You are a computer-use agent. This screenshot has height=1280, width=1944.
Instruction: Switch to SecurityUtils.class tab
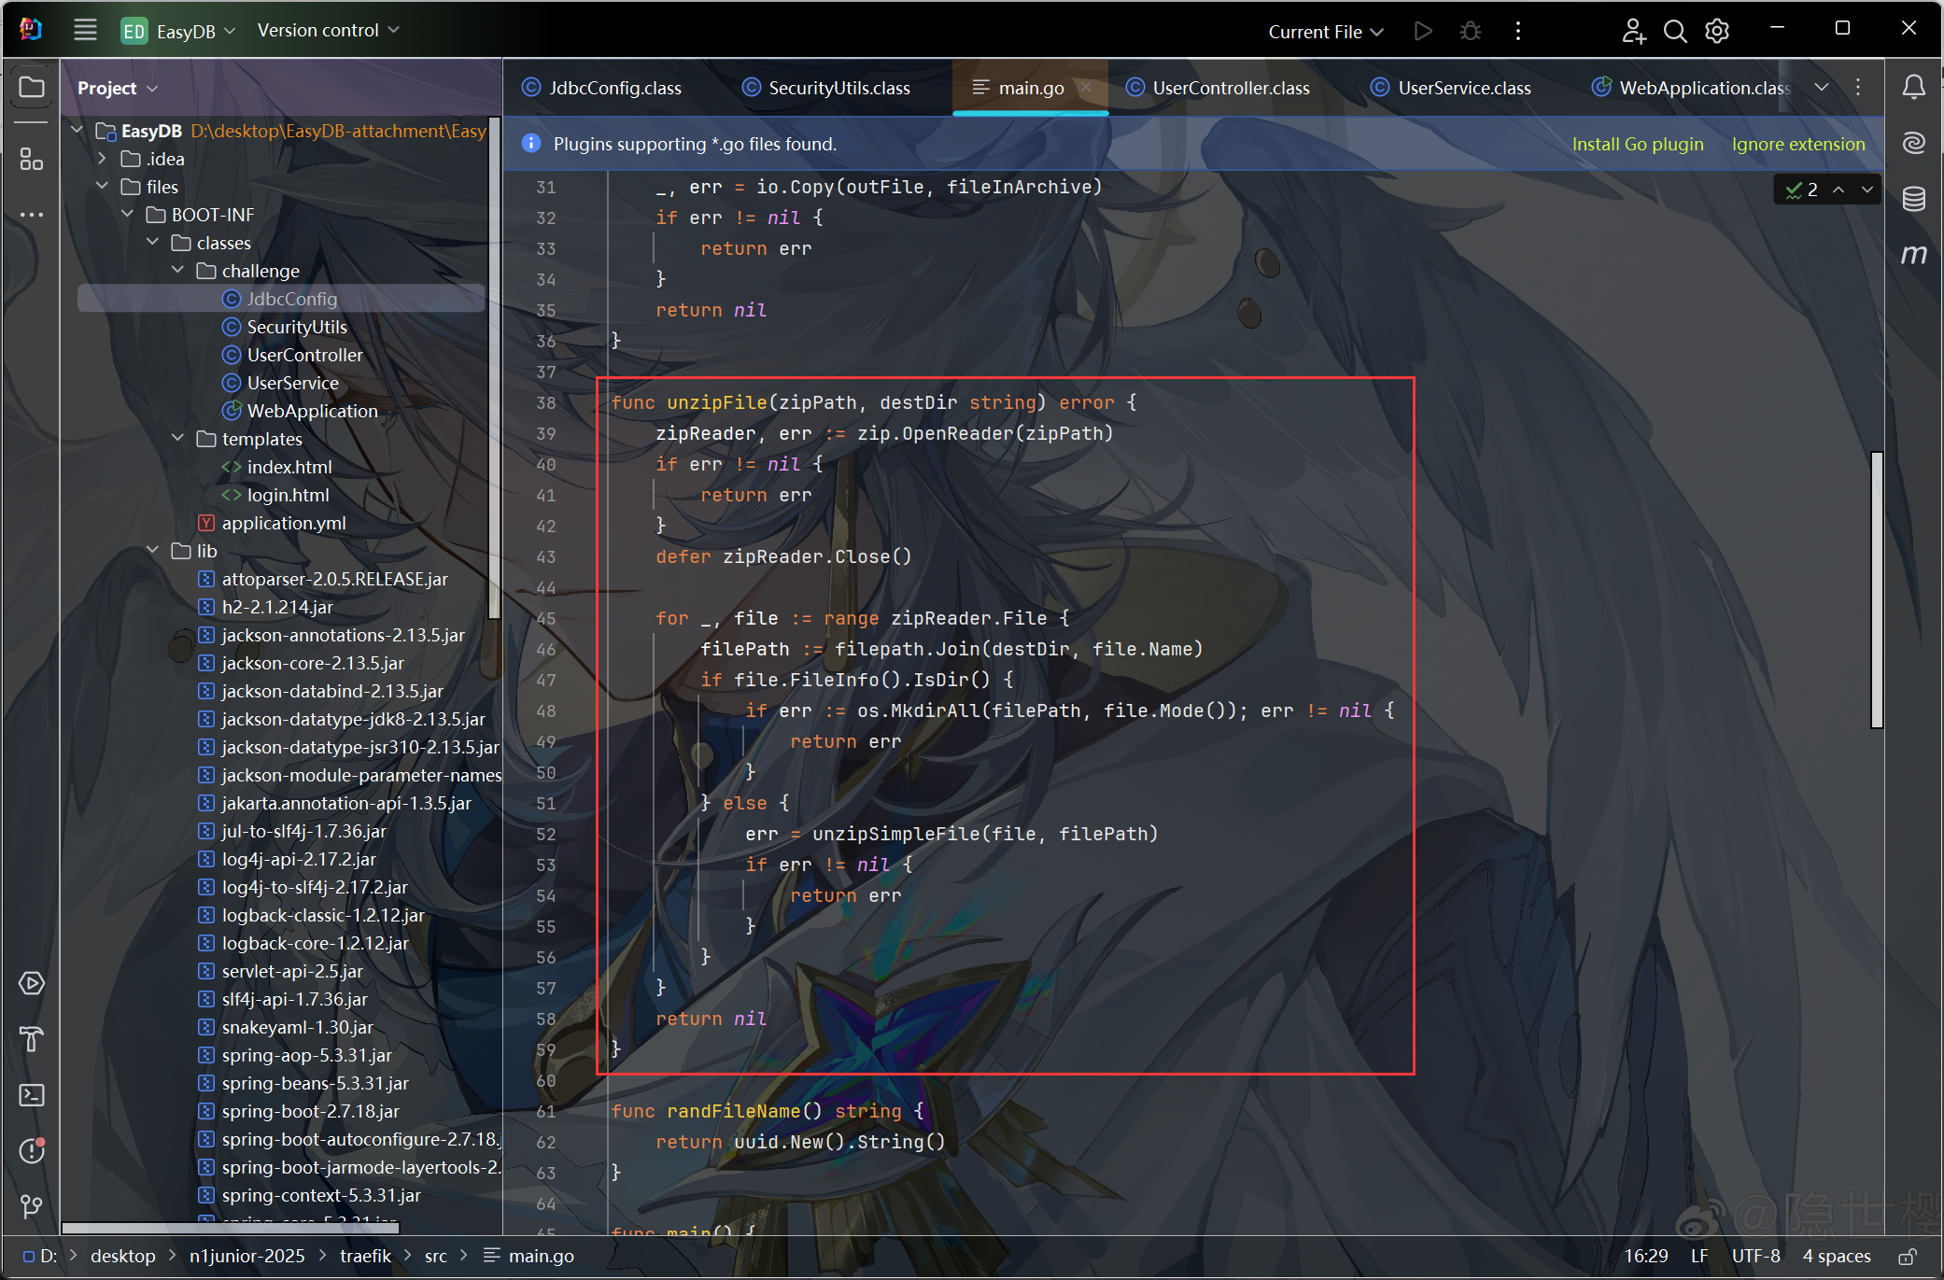point(826,88)
